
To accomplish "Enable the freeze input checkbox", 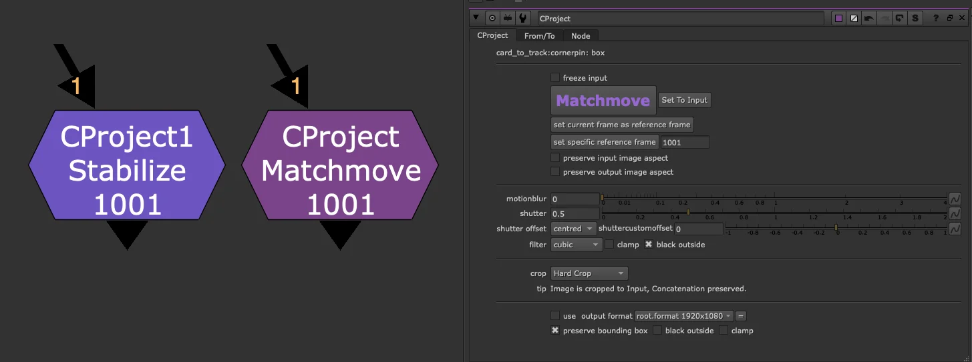I will [x=555, y=78].
